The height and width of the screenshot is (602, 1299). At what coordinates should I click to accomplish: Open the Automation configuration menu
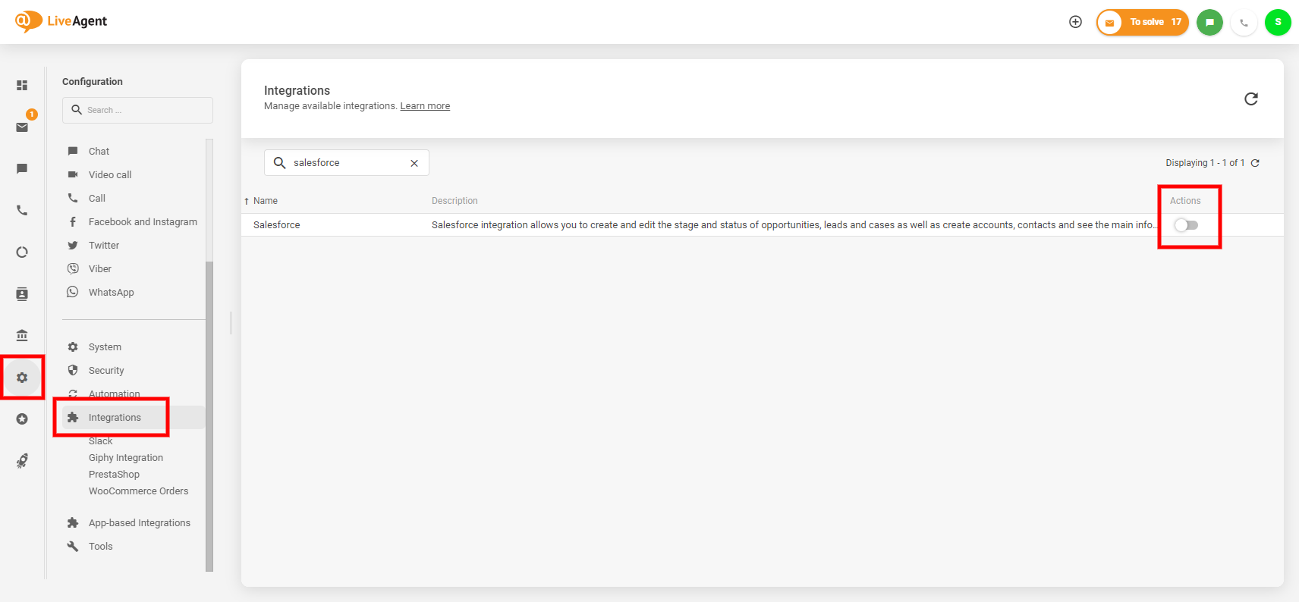[x=114, y=393]
